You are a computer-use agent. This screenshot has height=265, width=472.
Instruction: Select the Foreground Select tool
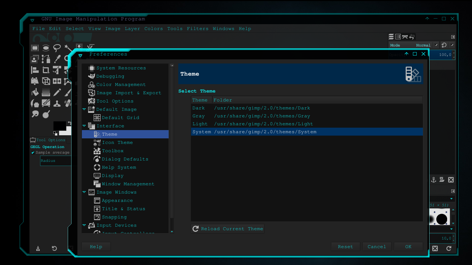coord(35,59)
